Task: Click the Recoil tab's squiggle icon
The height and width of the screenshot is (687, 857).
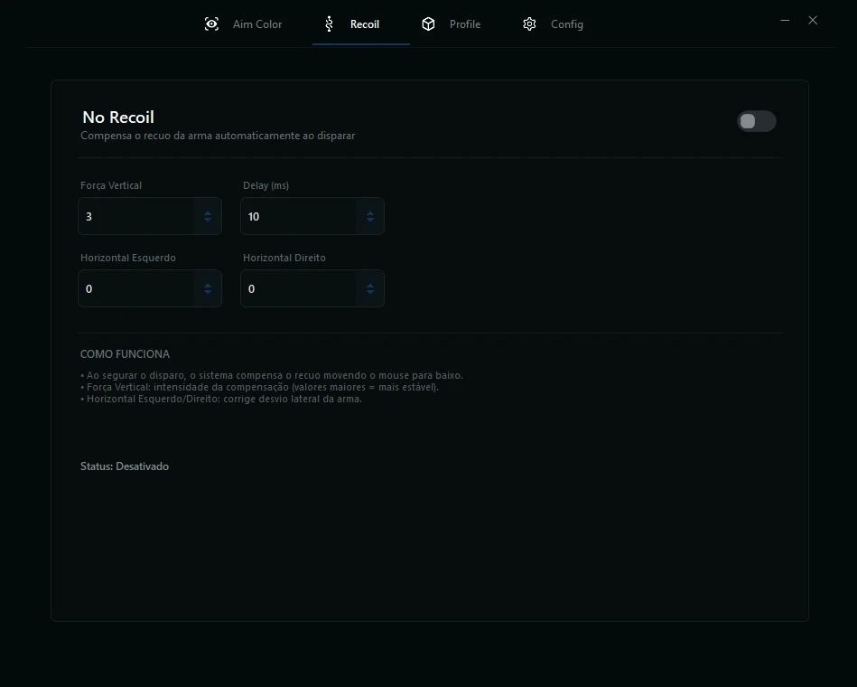Action: (x=329, y=24)
